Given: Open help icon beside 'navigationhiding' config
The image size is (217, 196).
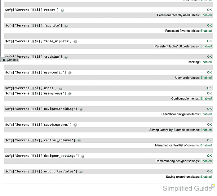Looking at the screenshot, I should 81,109.
